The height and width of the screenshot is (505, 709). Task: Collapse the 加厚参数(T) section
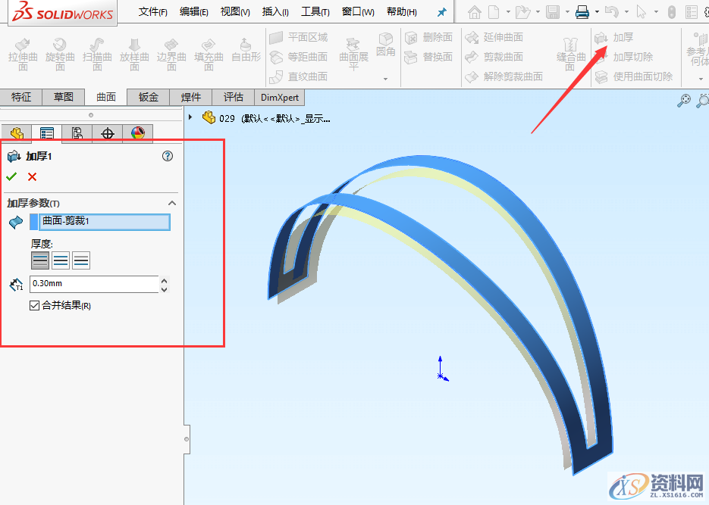click(x=172, y=203)
